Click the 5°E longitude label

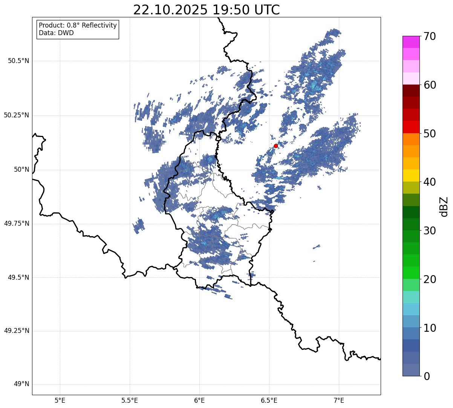point(60,400)
